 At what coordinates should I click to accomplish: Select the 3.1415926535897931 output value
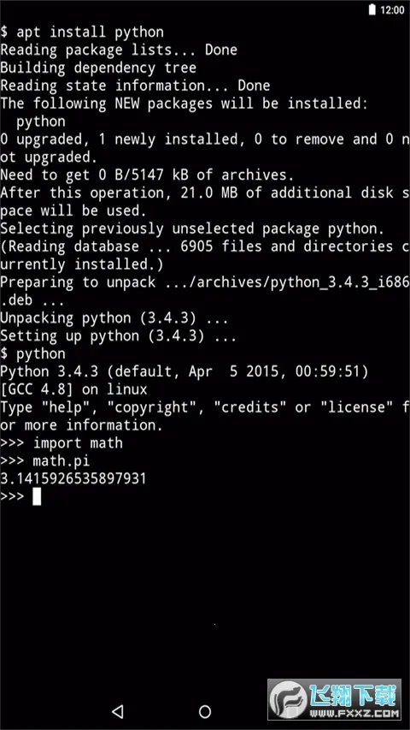73,478
